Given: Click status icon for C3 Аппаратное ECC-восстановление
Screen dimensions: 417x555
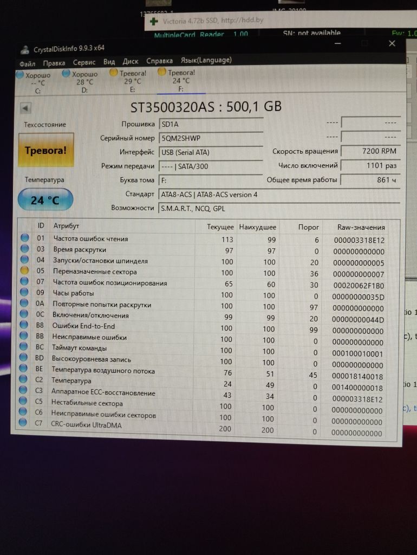Looking at the screenshot, I should coord(23,390).
